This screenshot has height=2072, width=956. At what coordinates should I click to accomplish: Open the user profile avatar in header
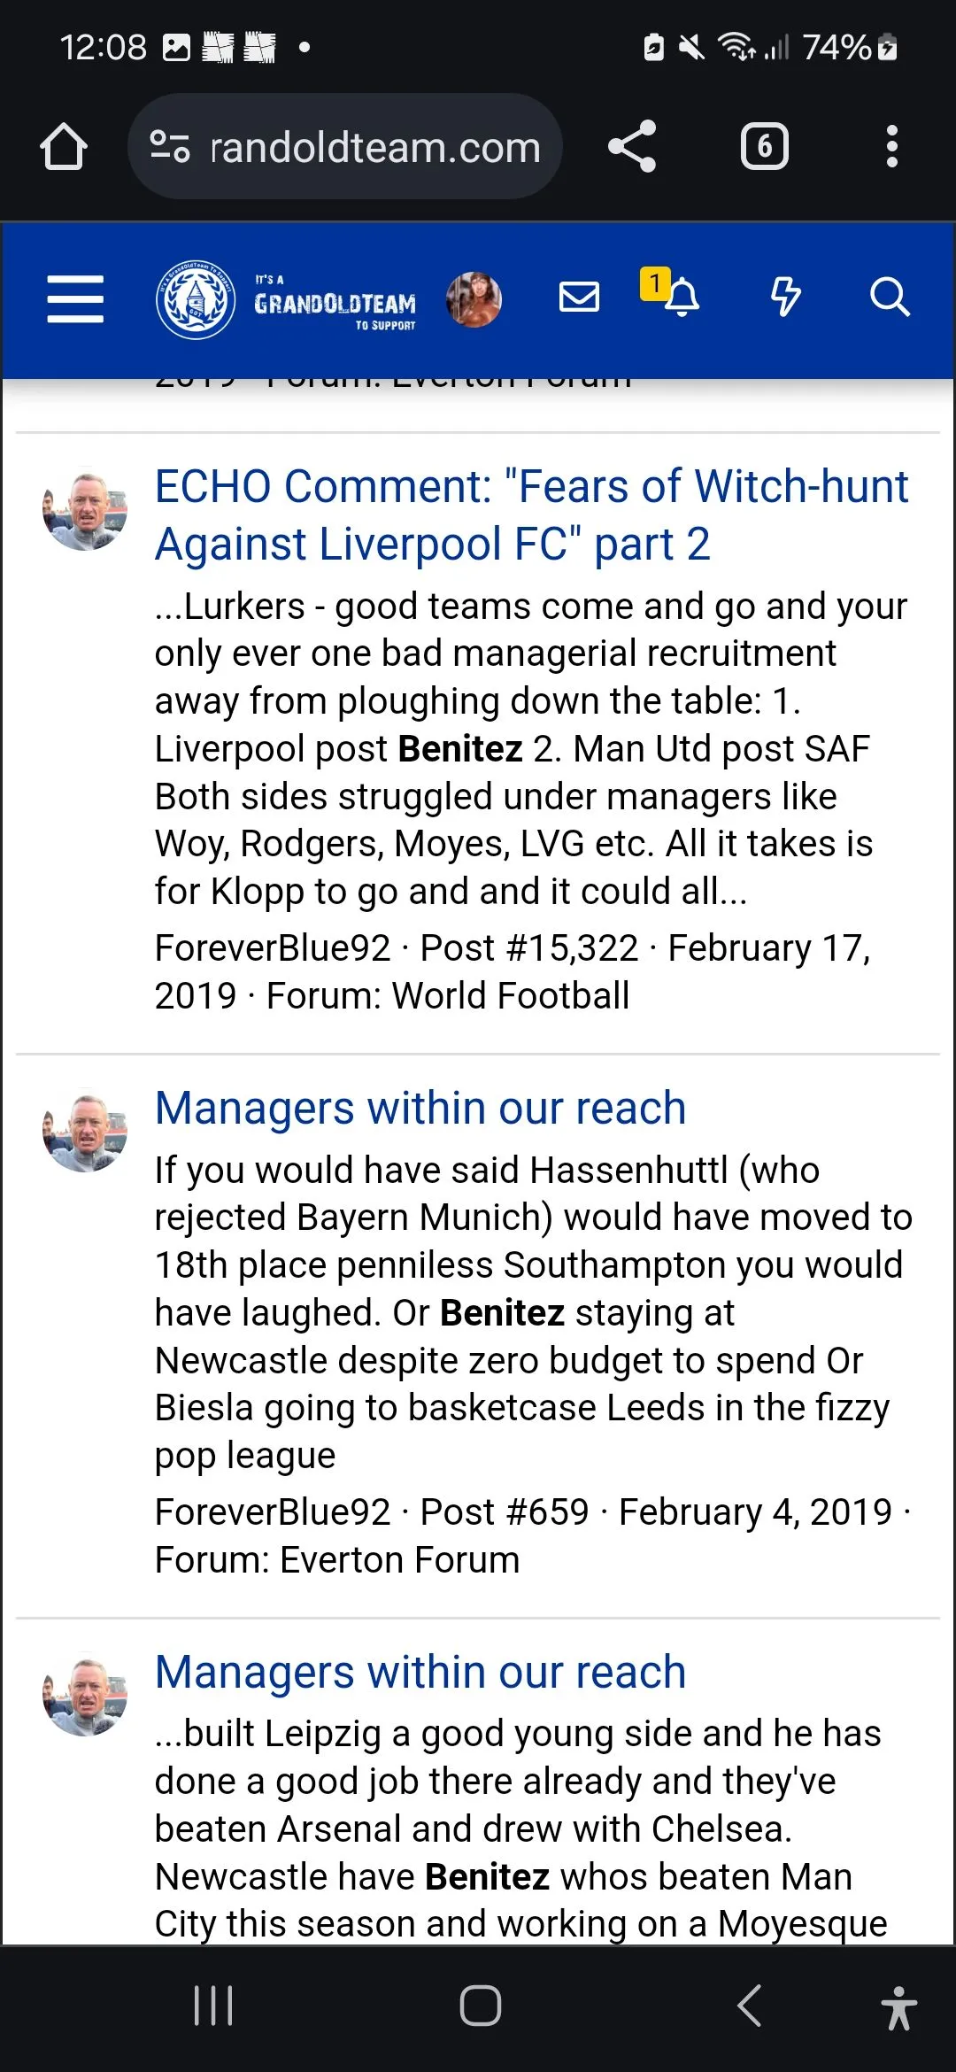[474, 299]
